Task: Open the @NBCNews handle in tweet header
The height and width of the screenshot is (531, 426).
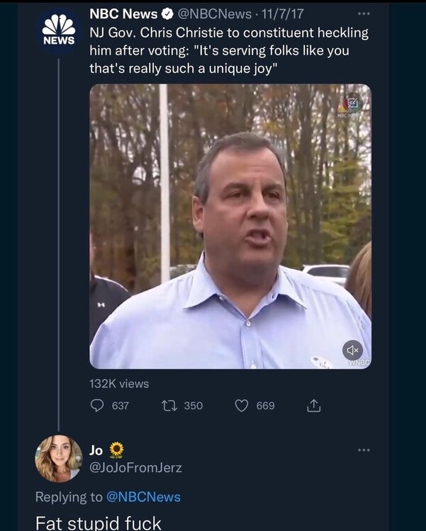Action: pos(211,13)
